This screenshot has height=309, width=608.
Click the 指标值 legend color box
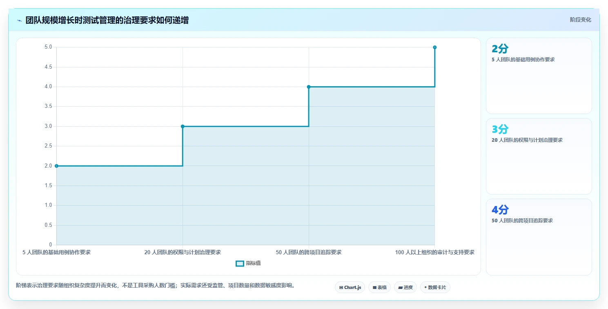pos(240,263)
